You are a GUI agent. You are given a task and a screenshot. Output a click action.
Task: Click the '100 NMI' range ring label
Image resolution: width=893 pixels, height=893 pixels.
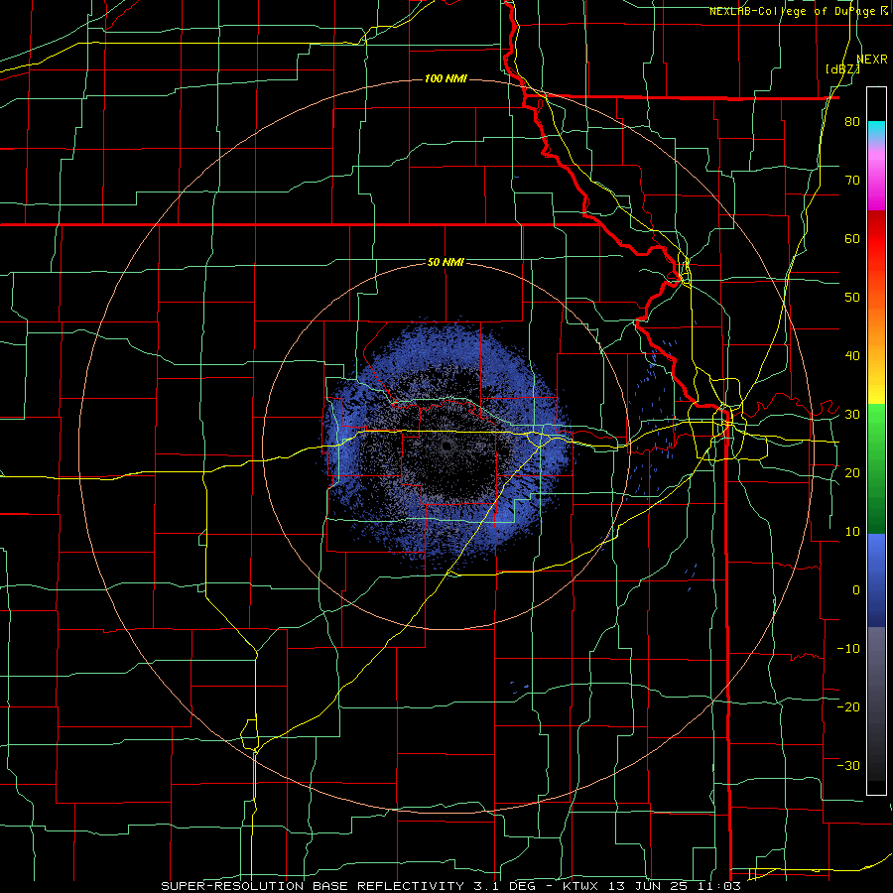click(446, 78)
